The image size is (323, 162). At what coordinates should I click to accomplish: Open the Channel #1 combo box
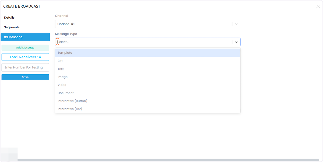click(x=148, y=24)
